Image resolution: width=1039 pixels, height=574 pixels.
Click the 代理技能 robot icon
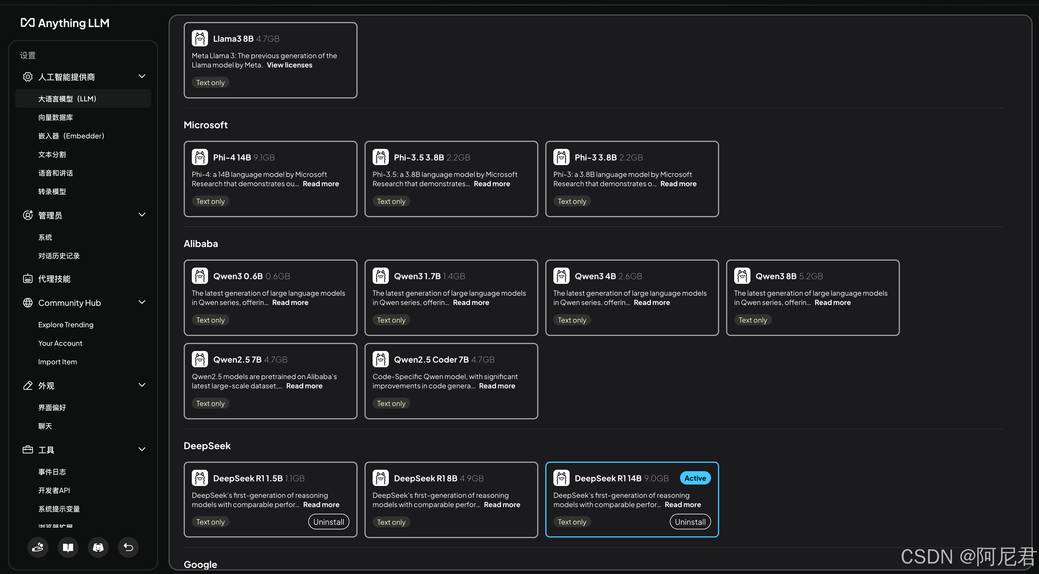[x=28, y=279]
